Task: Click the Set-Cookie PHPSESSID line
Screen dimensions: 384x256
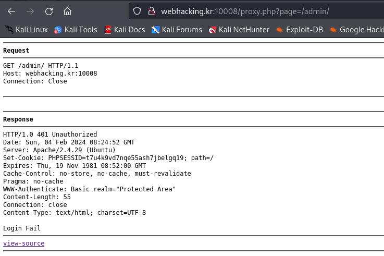Action: (x=108, y=158)
